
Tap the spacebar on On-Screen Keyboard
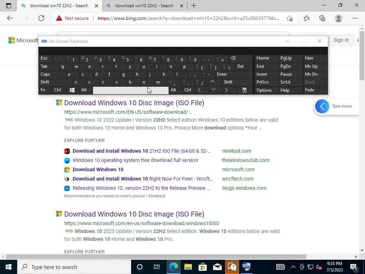(130, 90)
